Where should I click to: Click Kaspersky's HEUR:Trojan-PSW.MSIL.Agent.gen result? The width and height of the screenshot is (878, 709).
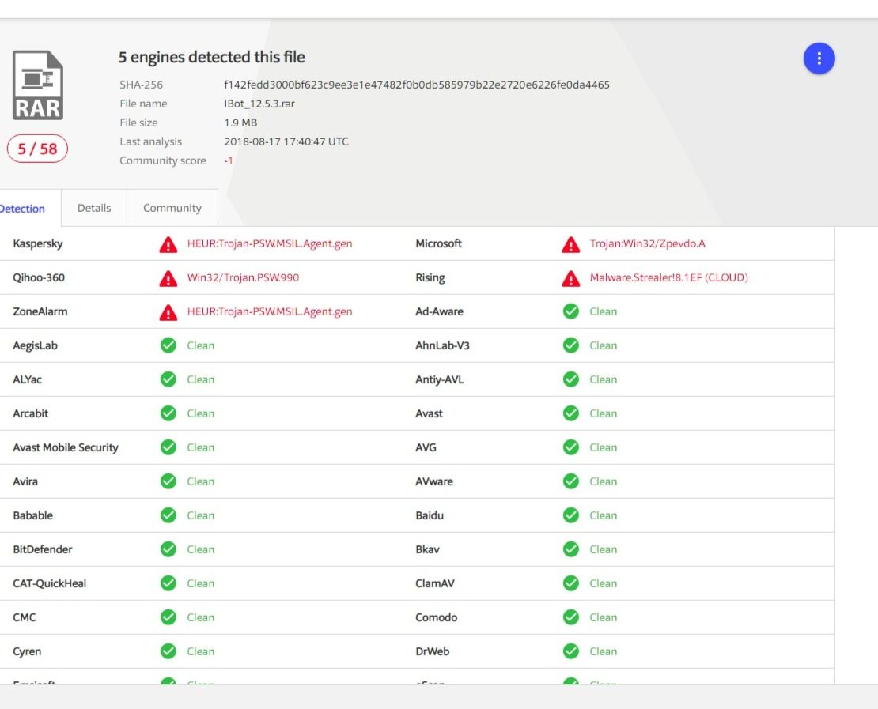pos(270,243)
